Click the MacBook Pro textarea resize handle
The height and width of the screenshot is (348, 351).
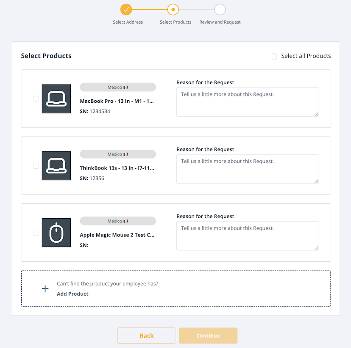pyautogui.click(x=316, y=114)
